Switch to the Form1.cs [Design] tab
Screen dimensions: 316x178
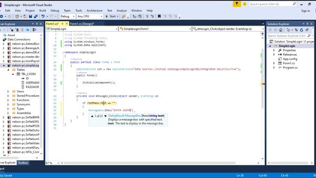[x=82, y=24]
